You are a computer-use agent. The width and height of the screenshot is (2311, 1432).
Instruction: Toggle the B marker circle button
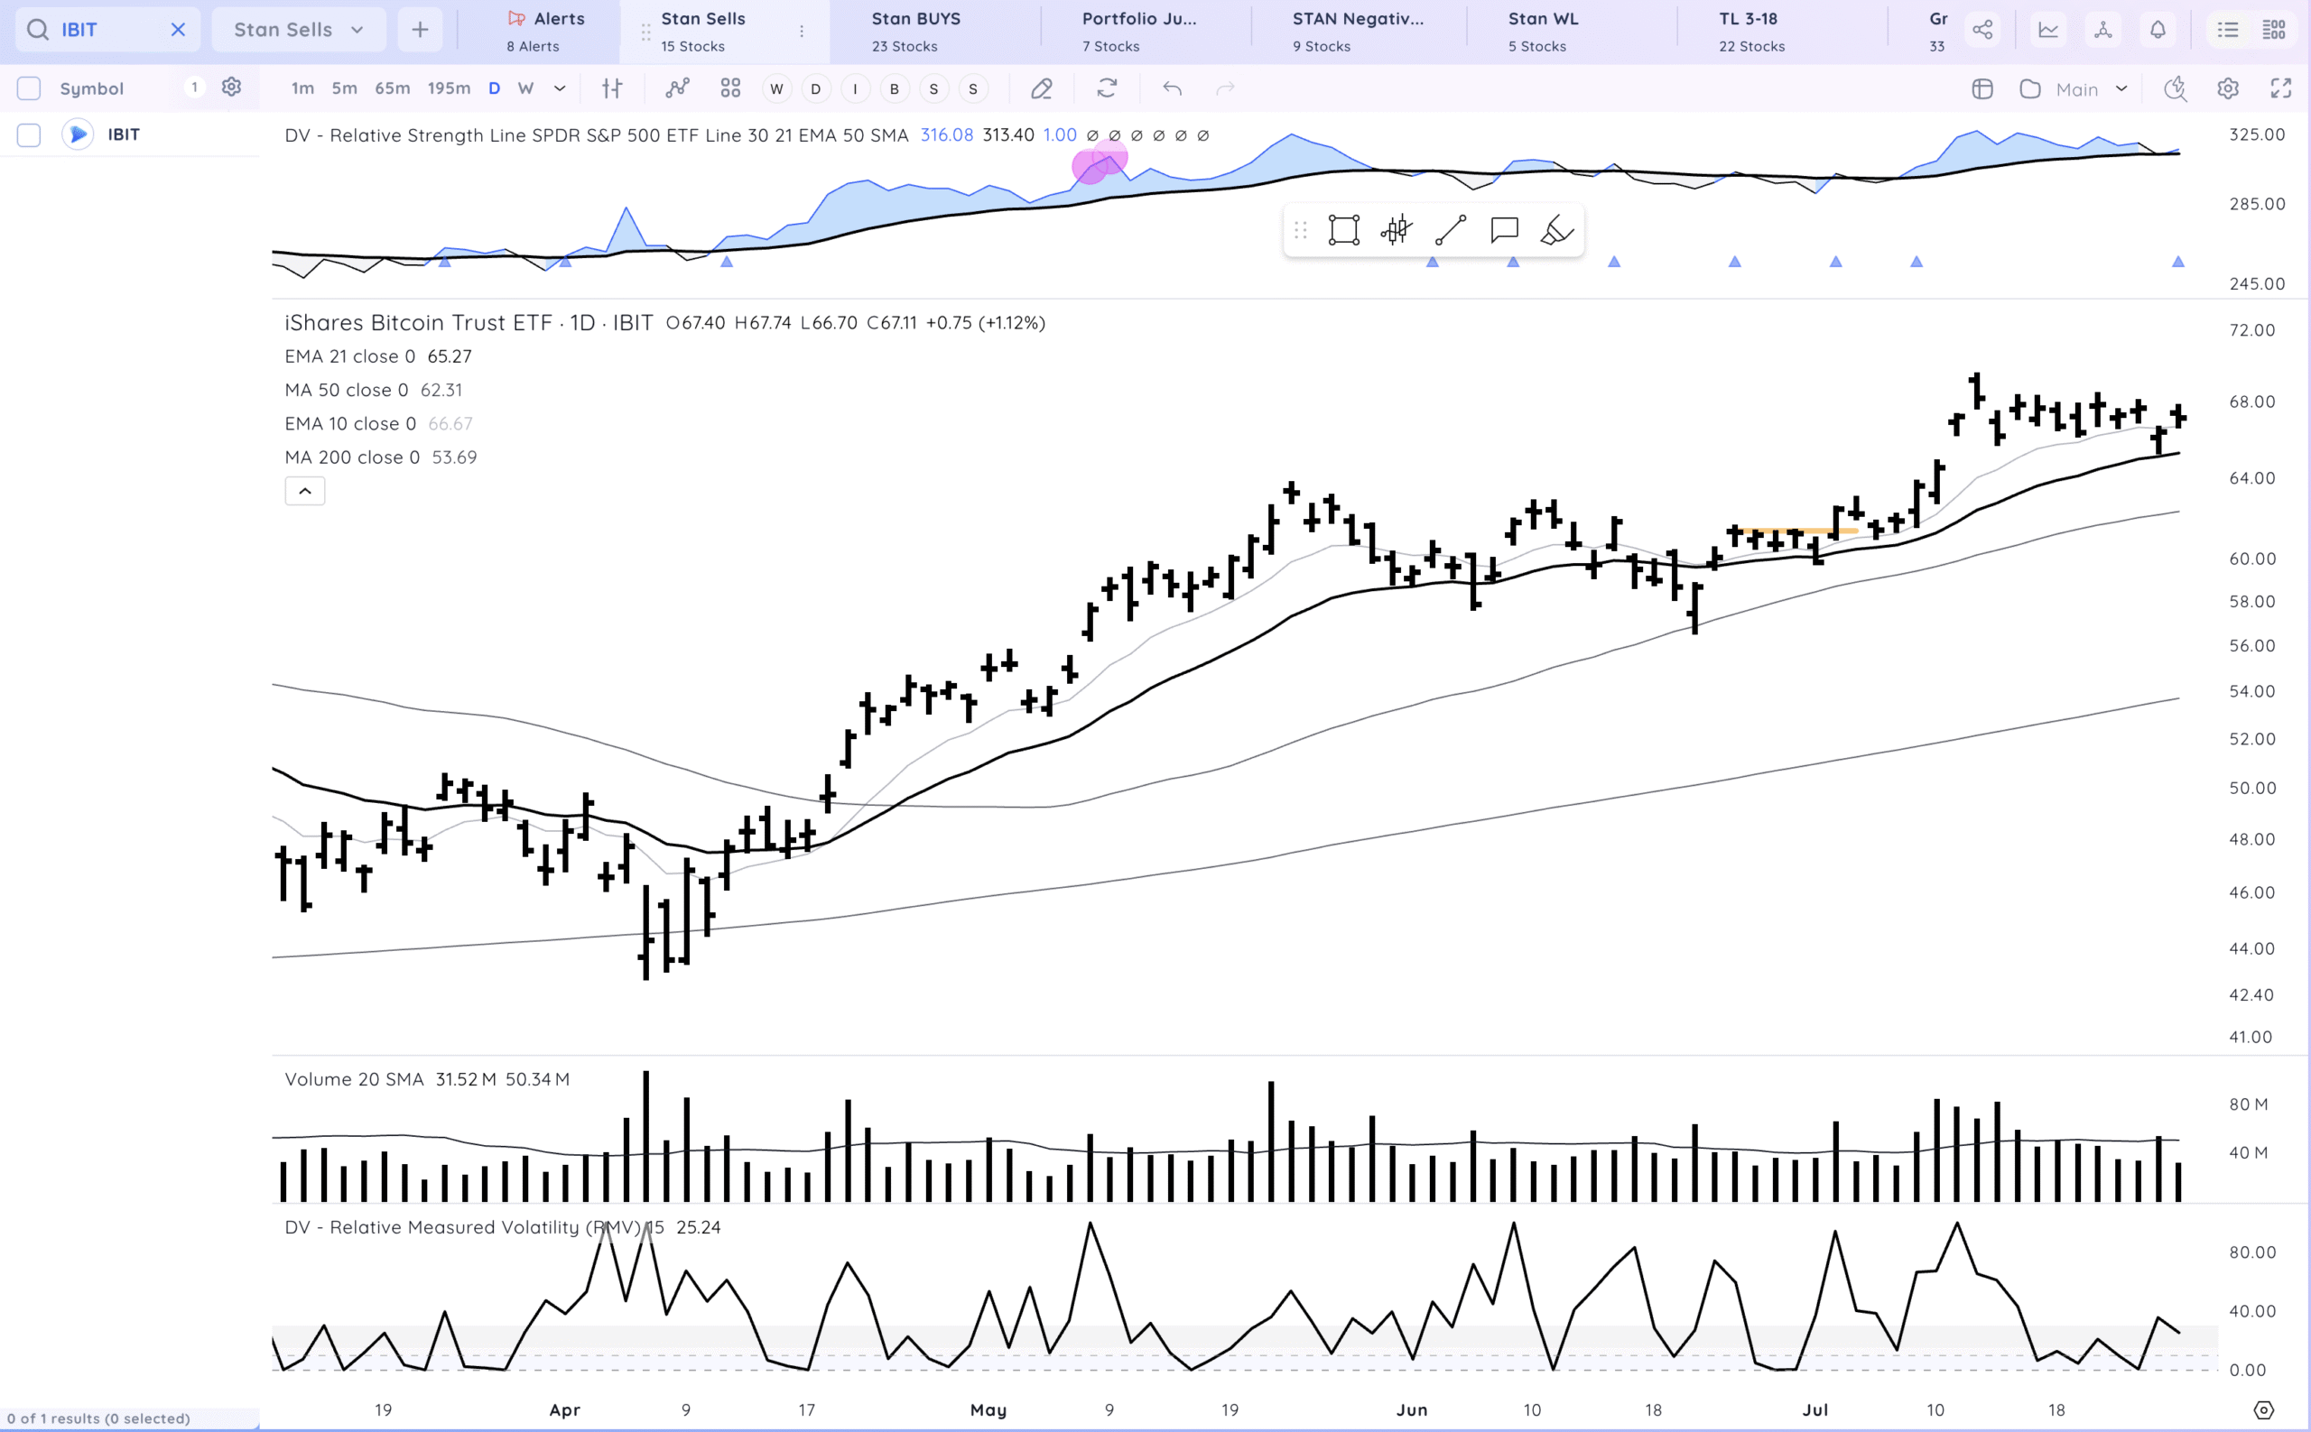coord(894,89)
